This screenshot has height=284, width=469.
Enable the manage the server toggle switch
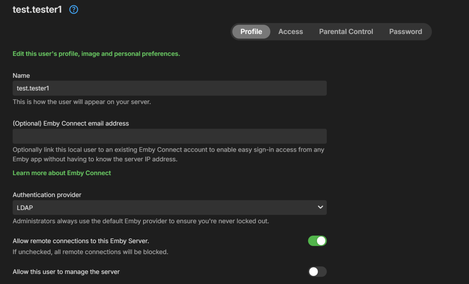tap(317, 271)
